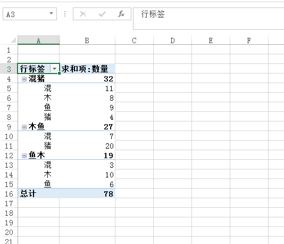This screenshot has height=244, width=284.
Task: Select row 3 header
Action: 9,69
